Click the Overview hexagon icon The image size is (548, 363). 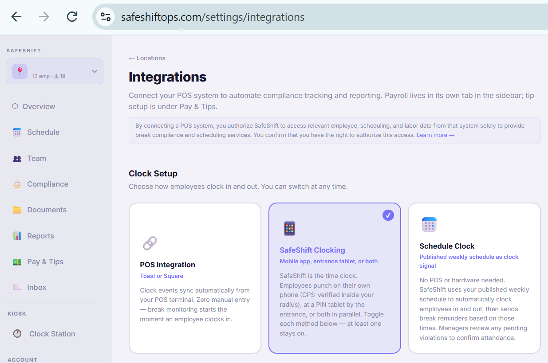[15, 106]
